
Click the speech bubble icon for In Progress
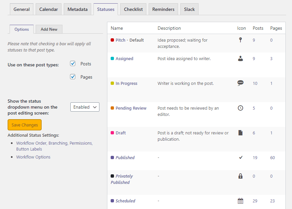pos(240,83)
